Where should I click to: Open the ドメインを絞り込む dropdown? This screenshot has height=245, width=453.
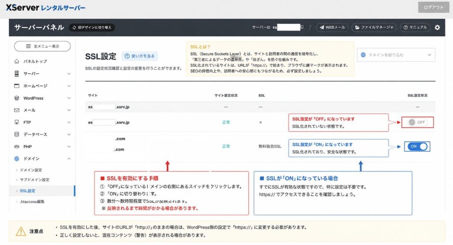click(x=396, y=55)
